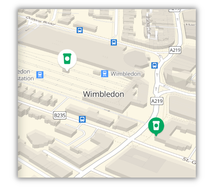Click the large Wimbledon district label
The image size is (212, 187).
pos(104,94)
